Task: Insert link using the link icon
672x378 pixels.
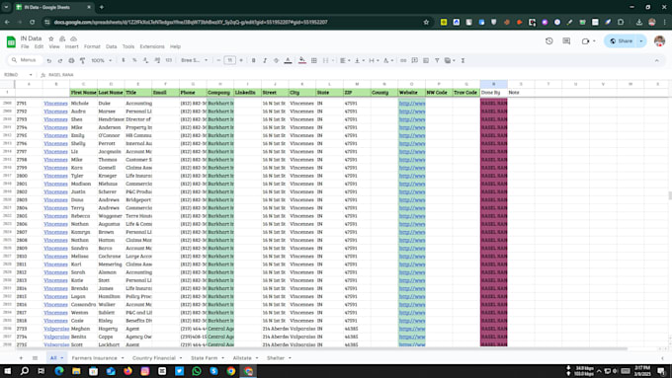Action: pos(403,60)
